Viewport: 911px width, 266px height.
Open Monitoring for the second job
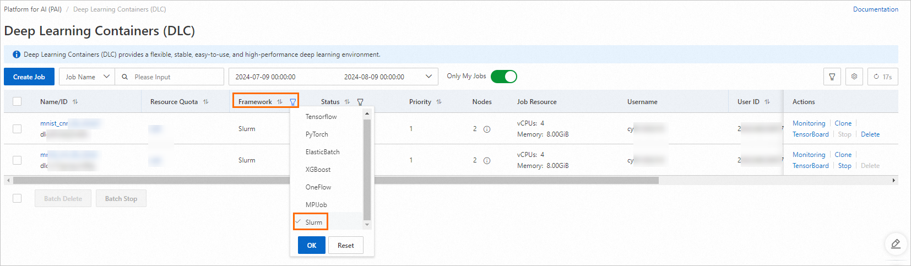(x=809, y=155)
